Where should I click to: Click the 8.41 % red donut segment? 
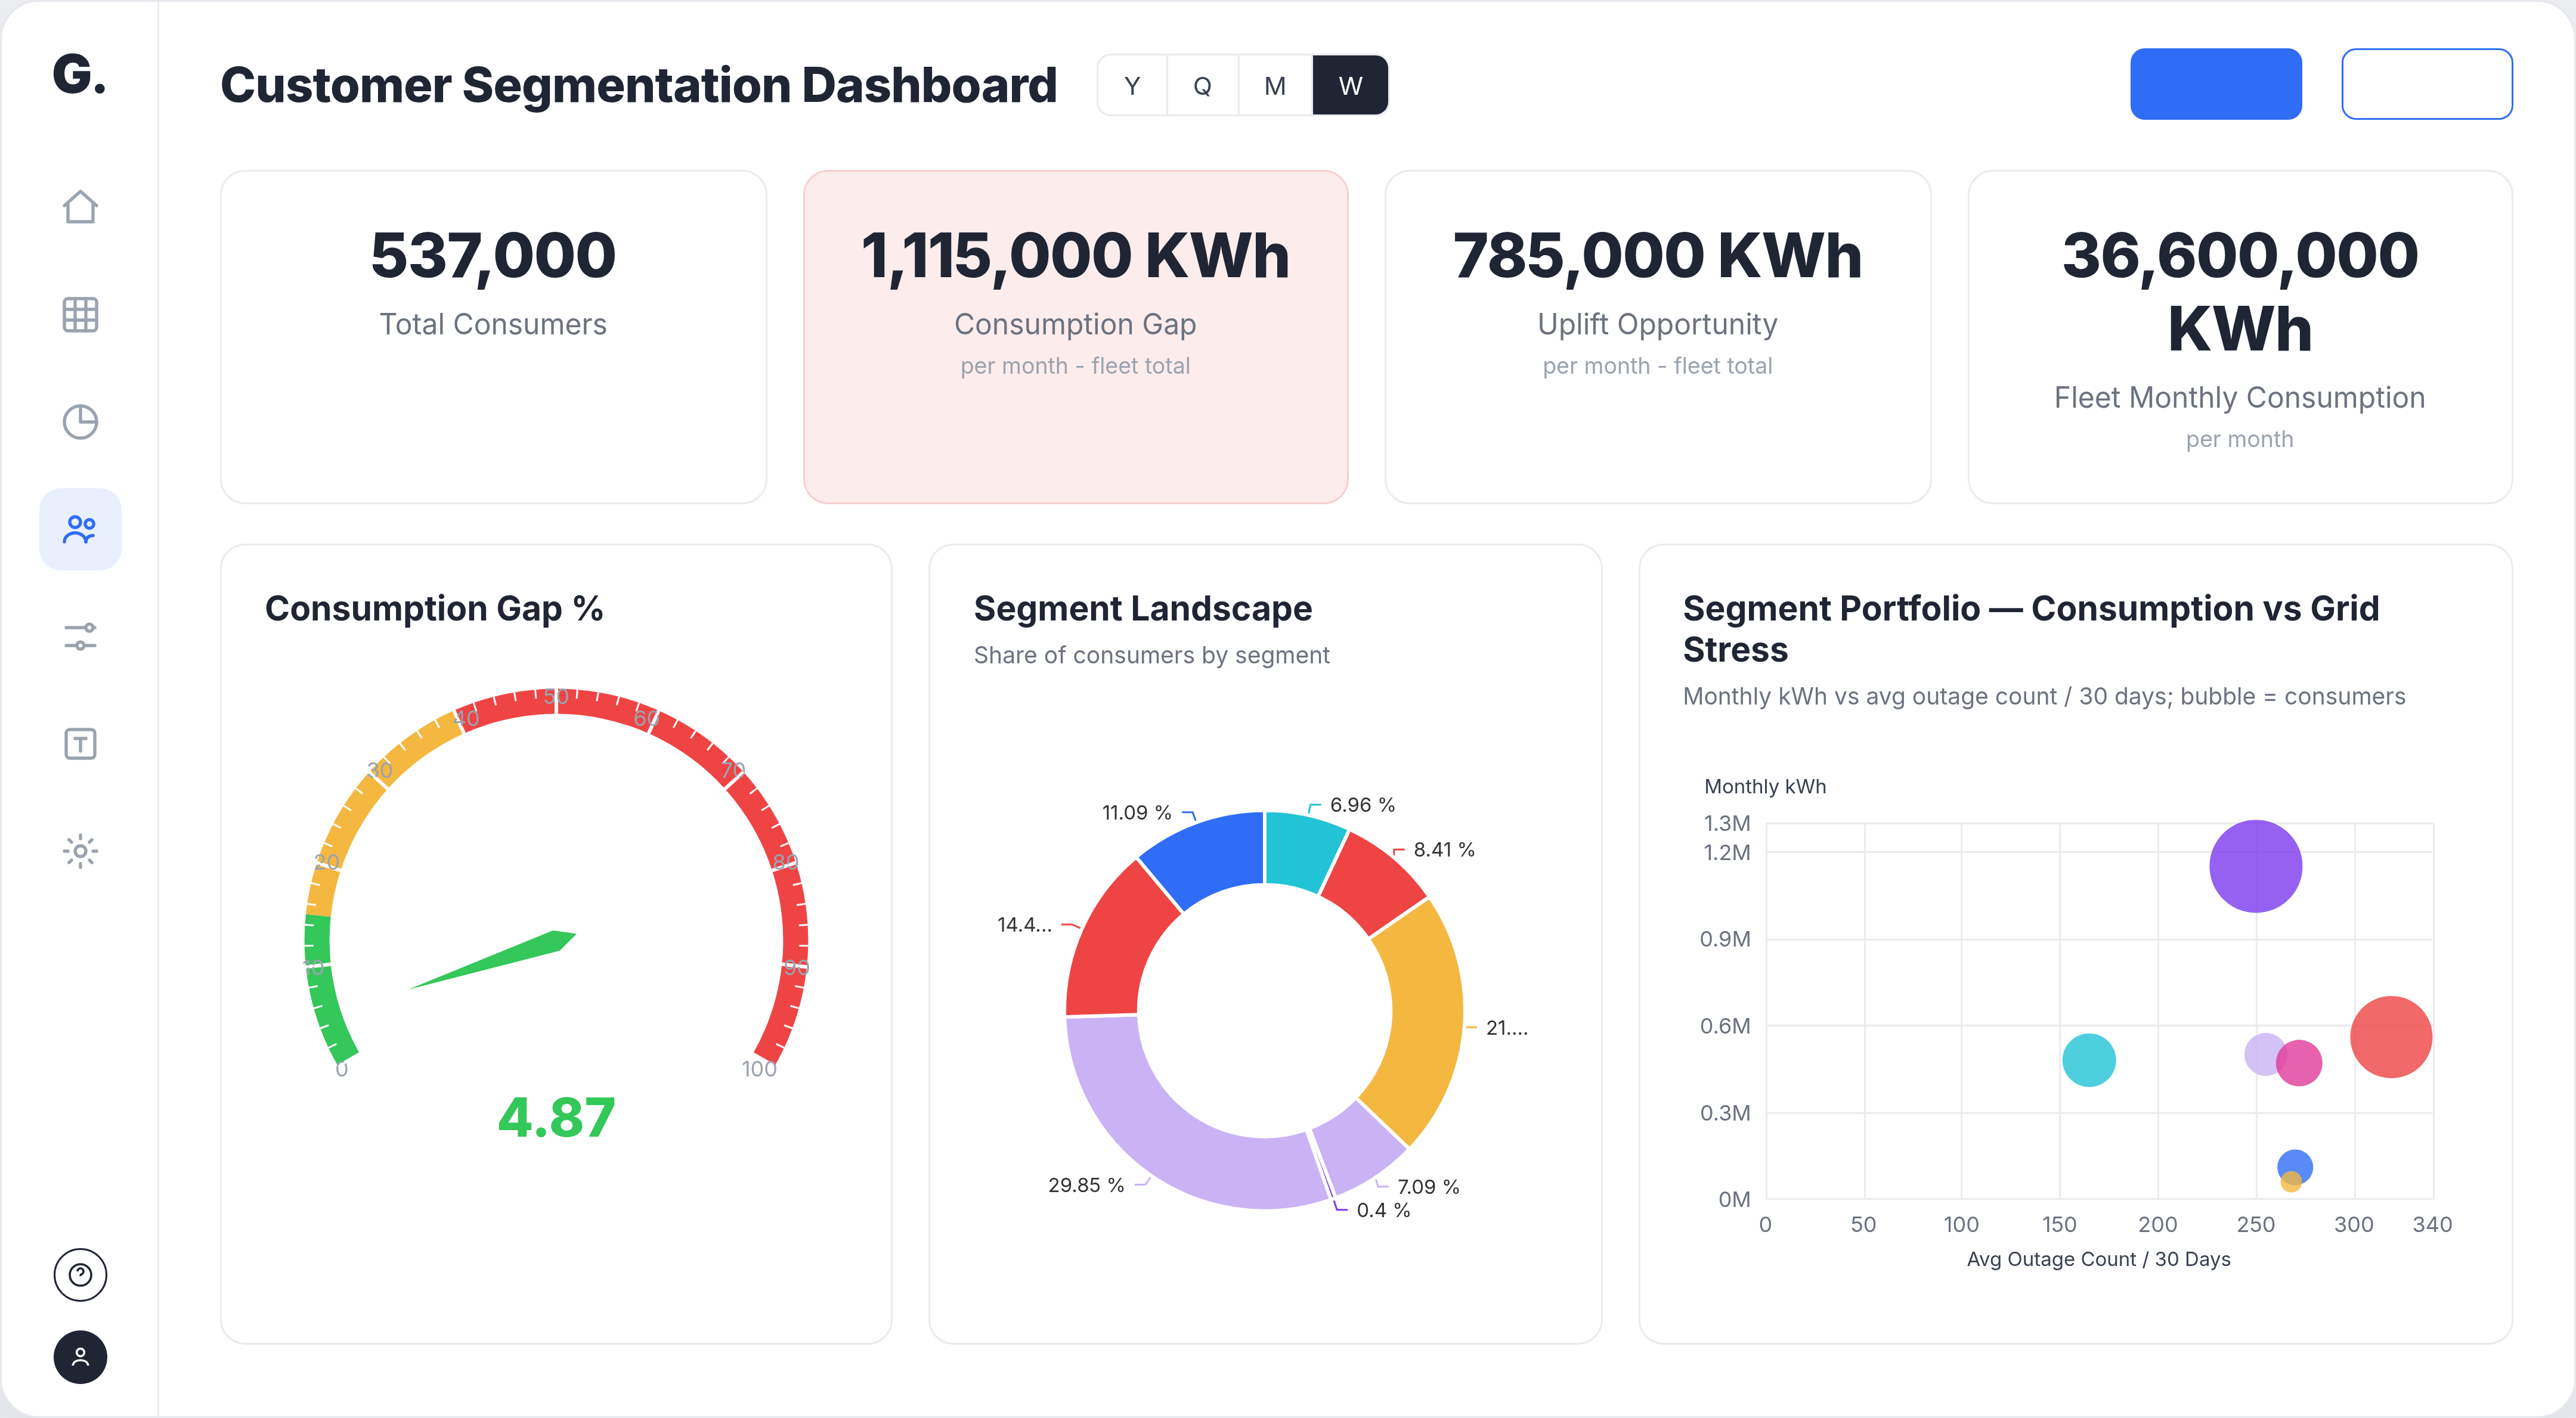click(x=1374, y=883)
